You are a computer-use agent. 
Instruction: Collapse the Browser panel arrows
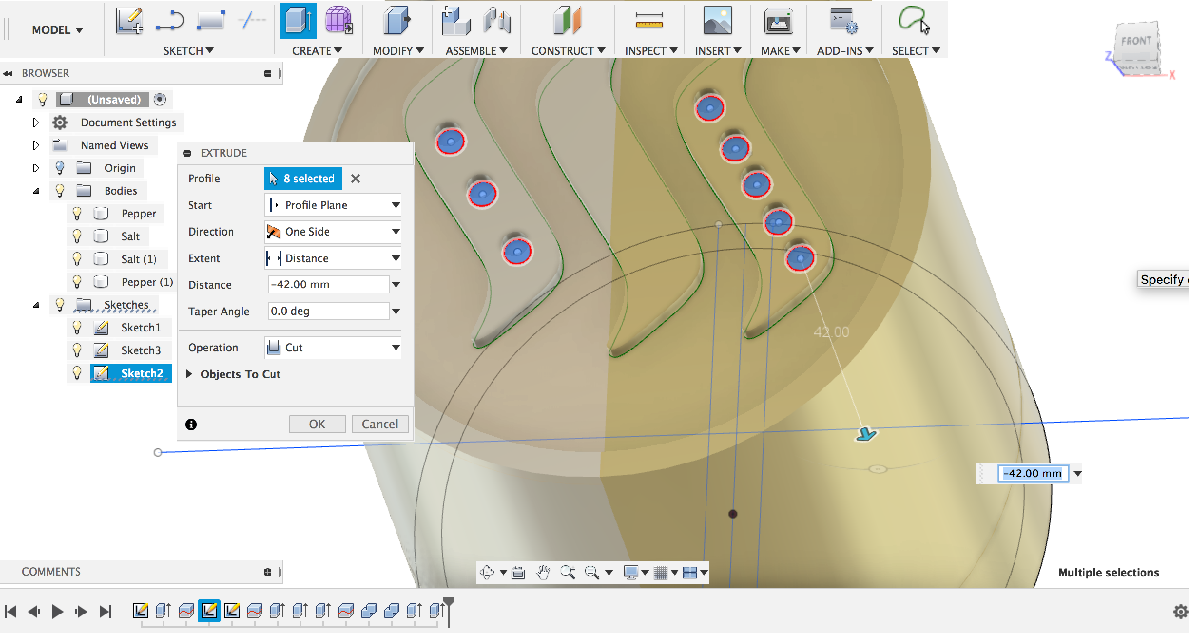click(8, 73)
